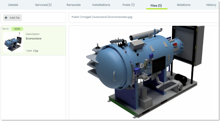
Task: Select the Files (1) tab
Action: click(x=156, y=6)
